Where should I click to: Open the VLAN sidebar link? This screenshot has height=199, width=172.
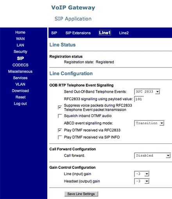[20, 84]
